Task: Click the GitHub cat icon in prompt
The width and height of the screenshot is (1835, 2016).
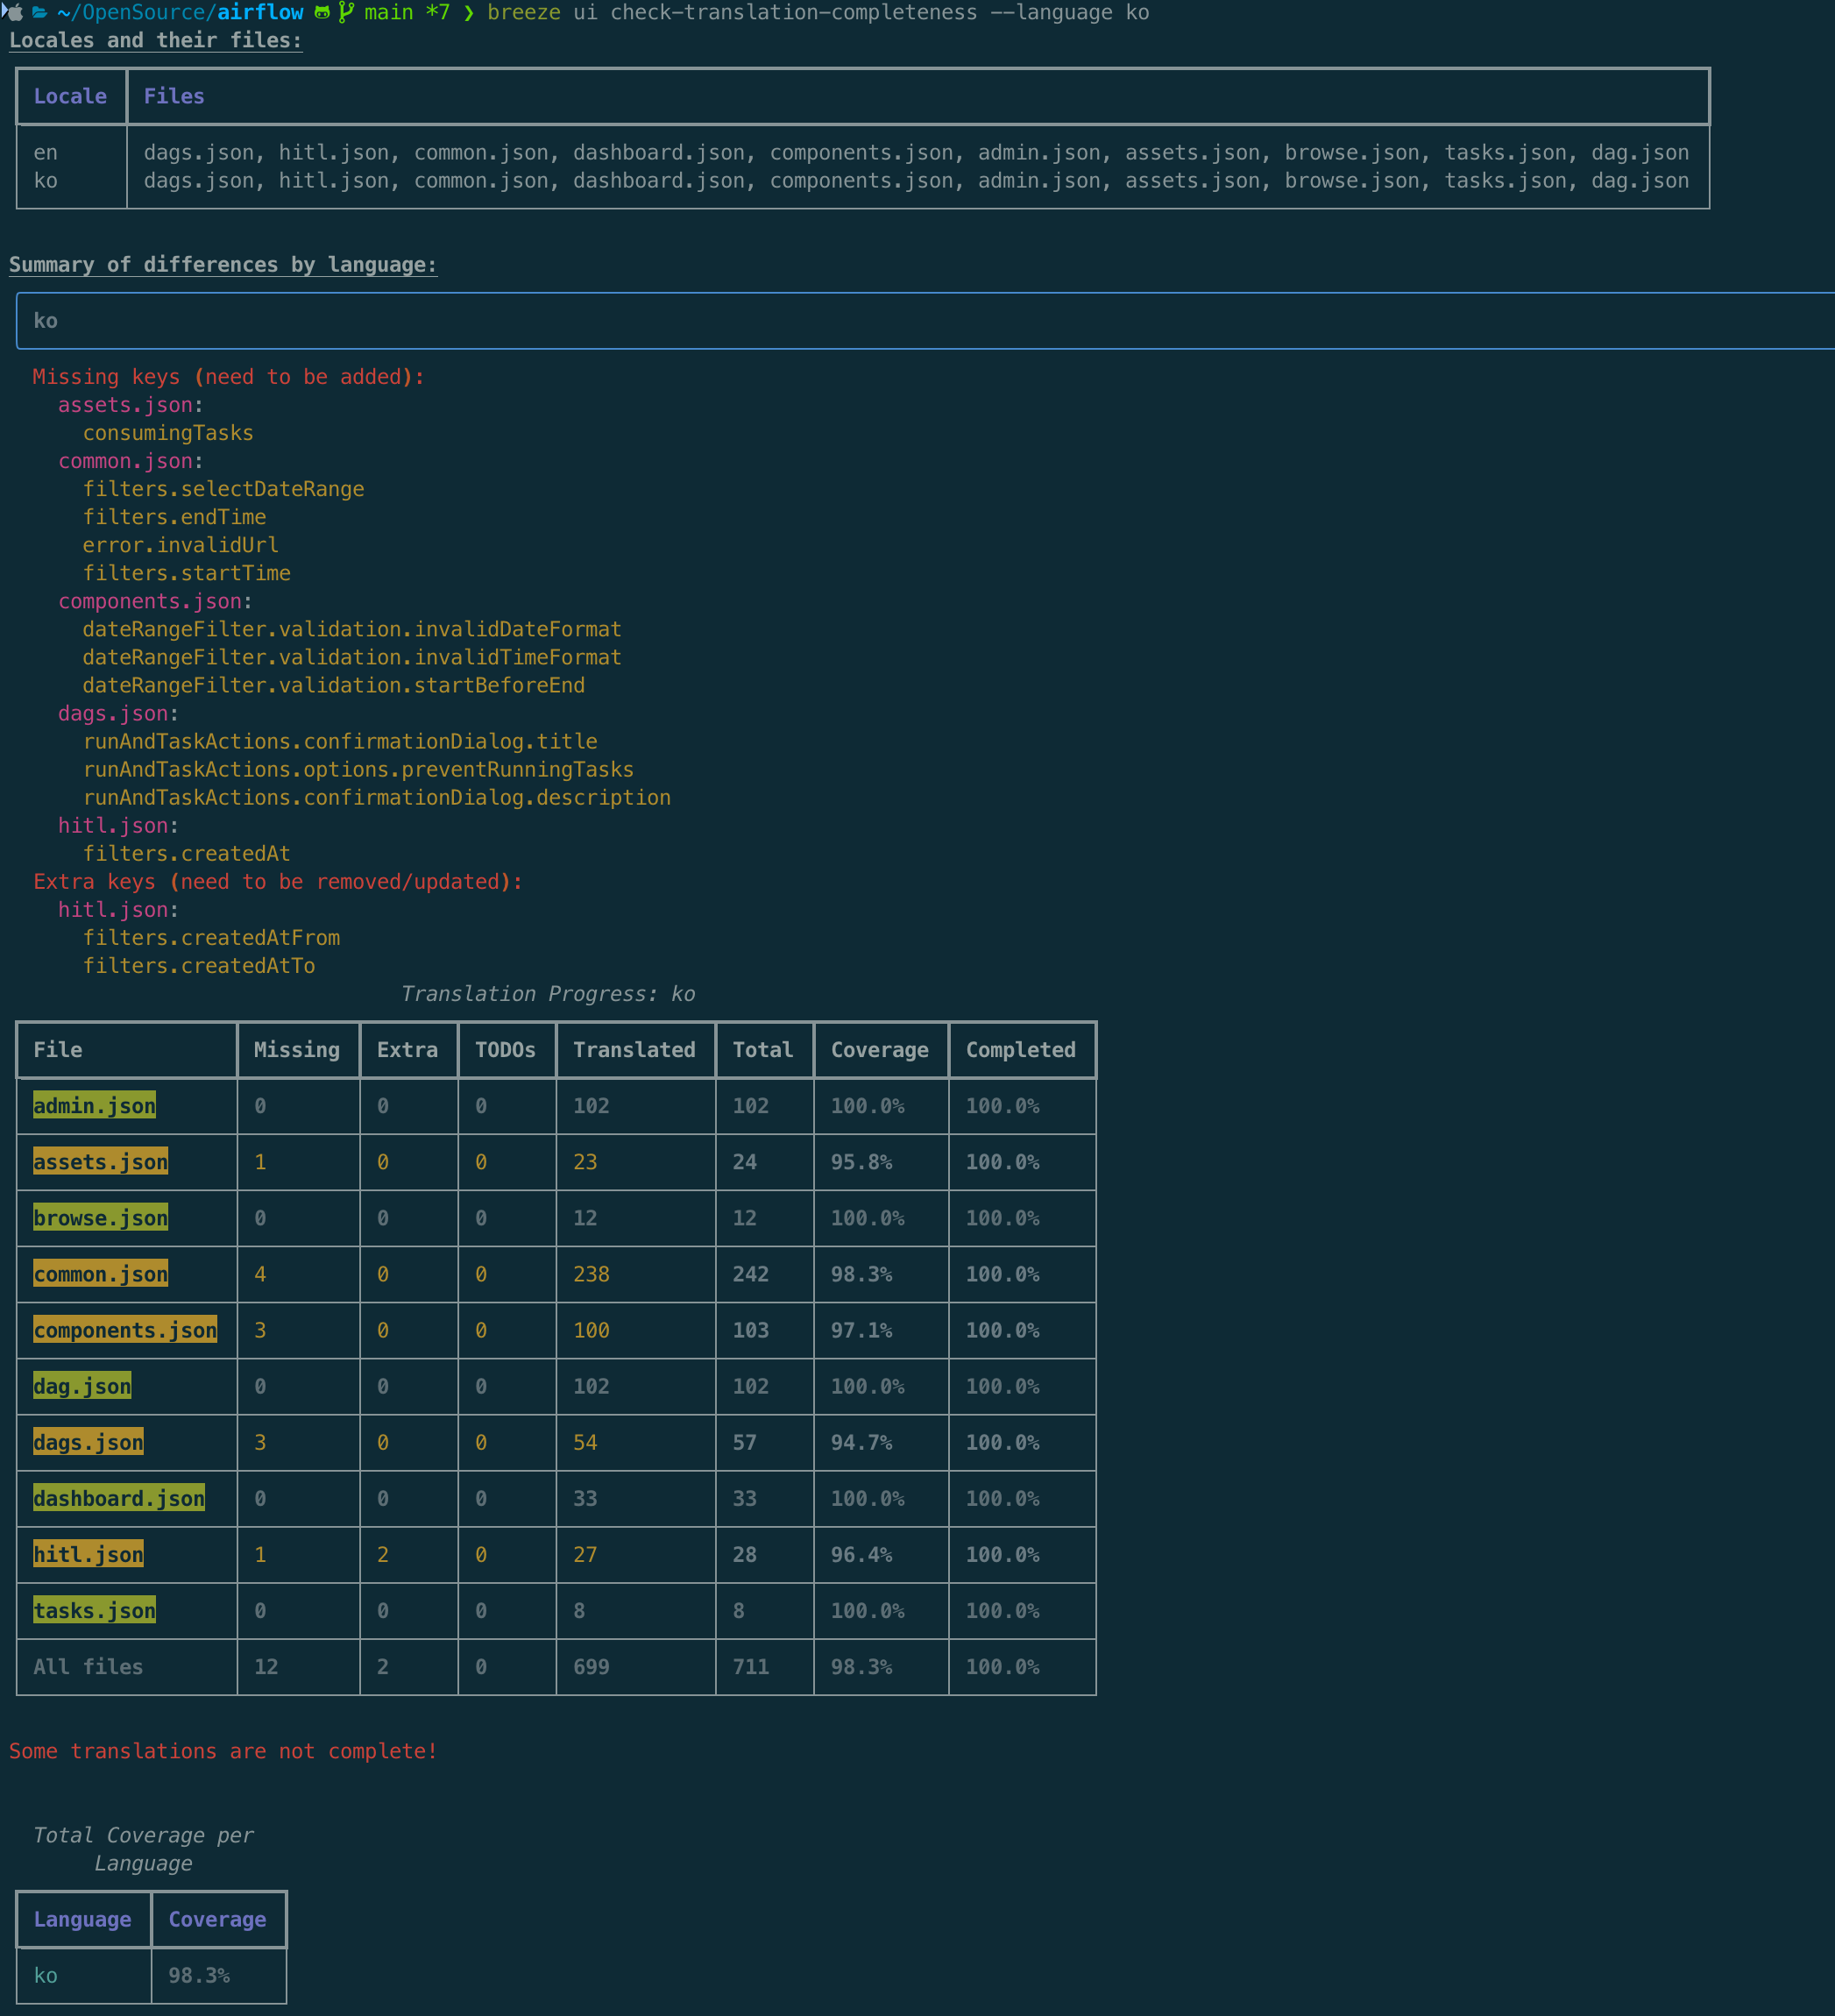Action: 322,13
